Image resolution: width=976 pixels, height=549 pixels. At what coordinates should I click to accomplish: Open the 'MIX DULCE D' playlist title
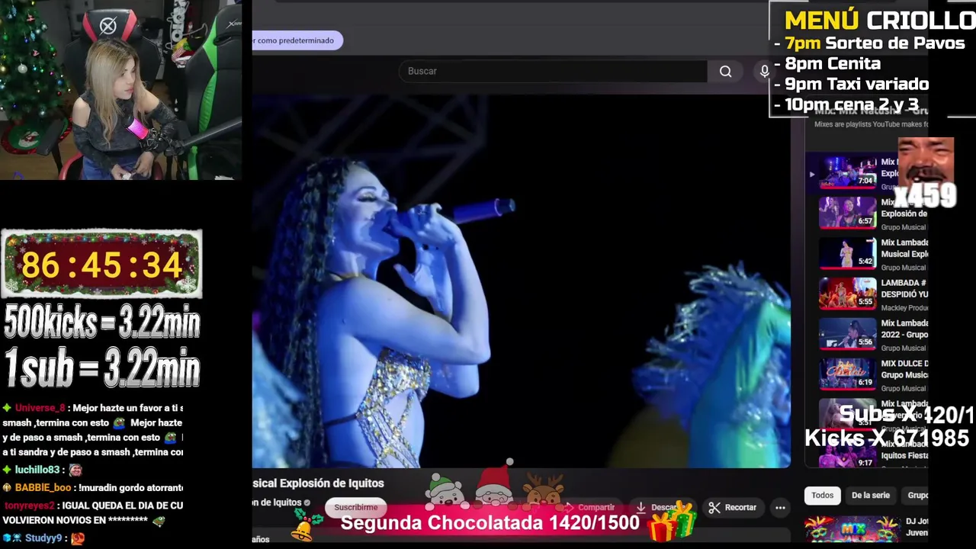click(904, 369)
